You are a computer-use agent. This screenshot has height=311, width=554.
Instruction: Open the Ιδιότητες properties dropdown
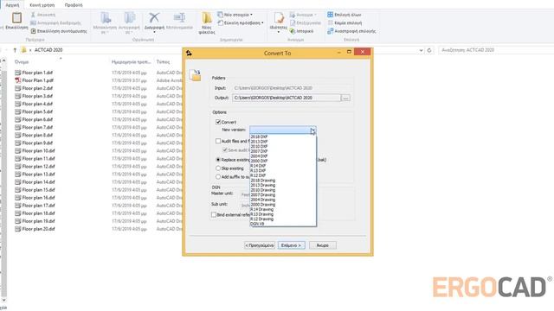[279, 32]
